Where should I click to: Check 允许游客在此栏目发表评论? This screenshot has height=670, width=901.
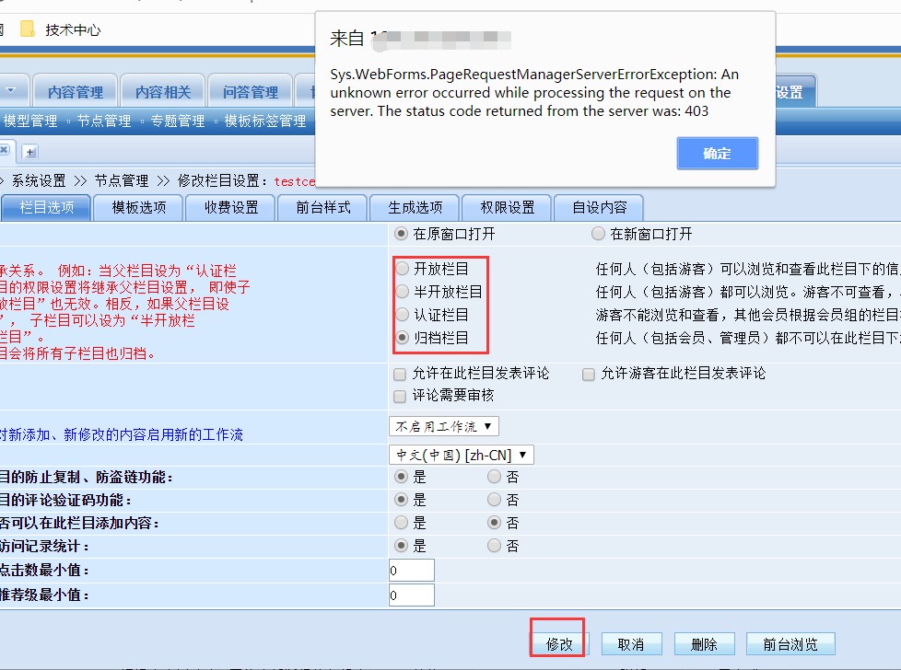pyautogui.click(x=589, y=374)
